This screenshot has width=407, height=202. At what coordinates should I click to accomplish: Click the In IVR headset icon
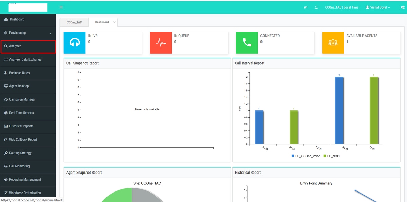[75, 43]
